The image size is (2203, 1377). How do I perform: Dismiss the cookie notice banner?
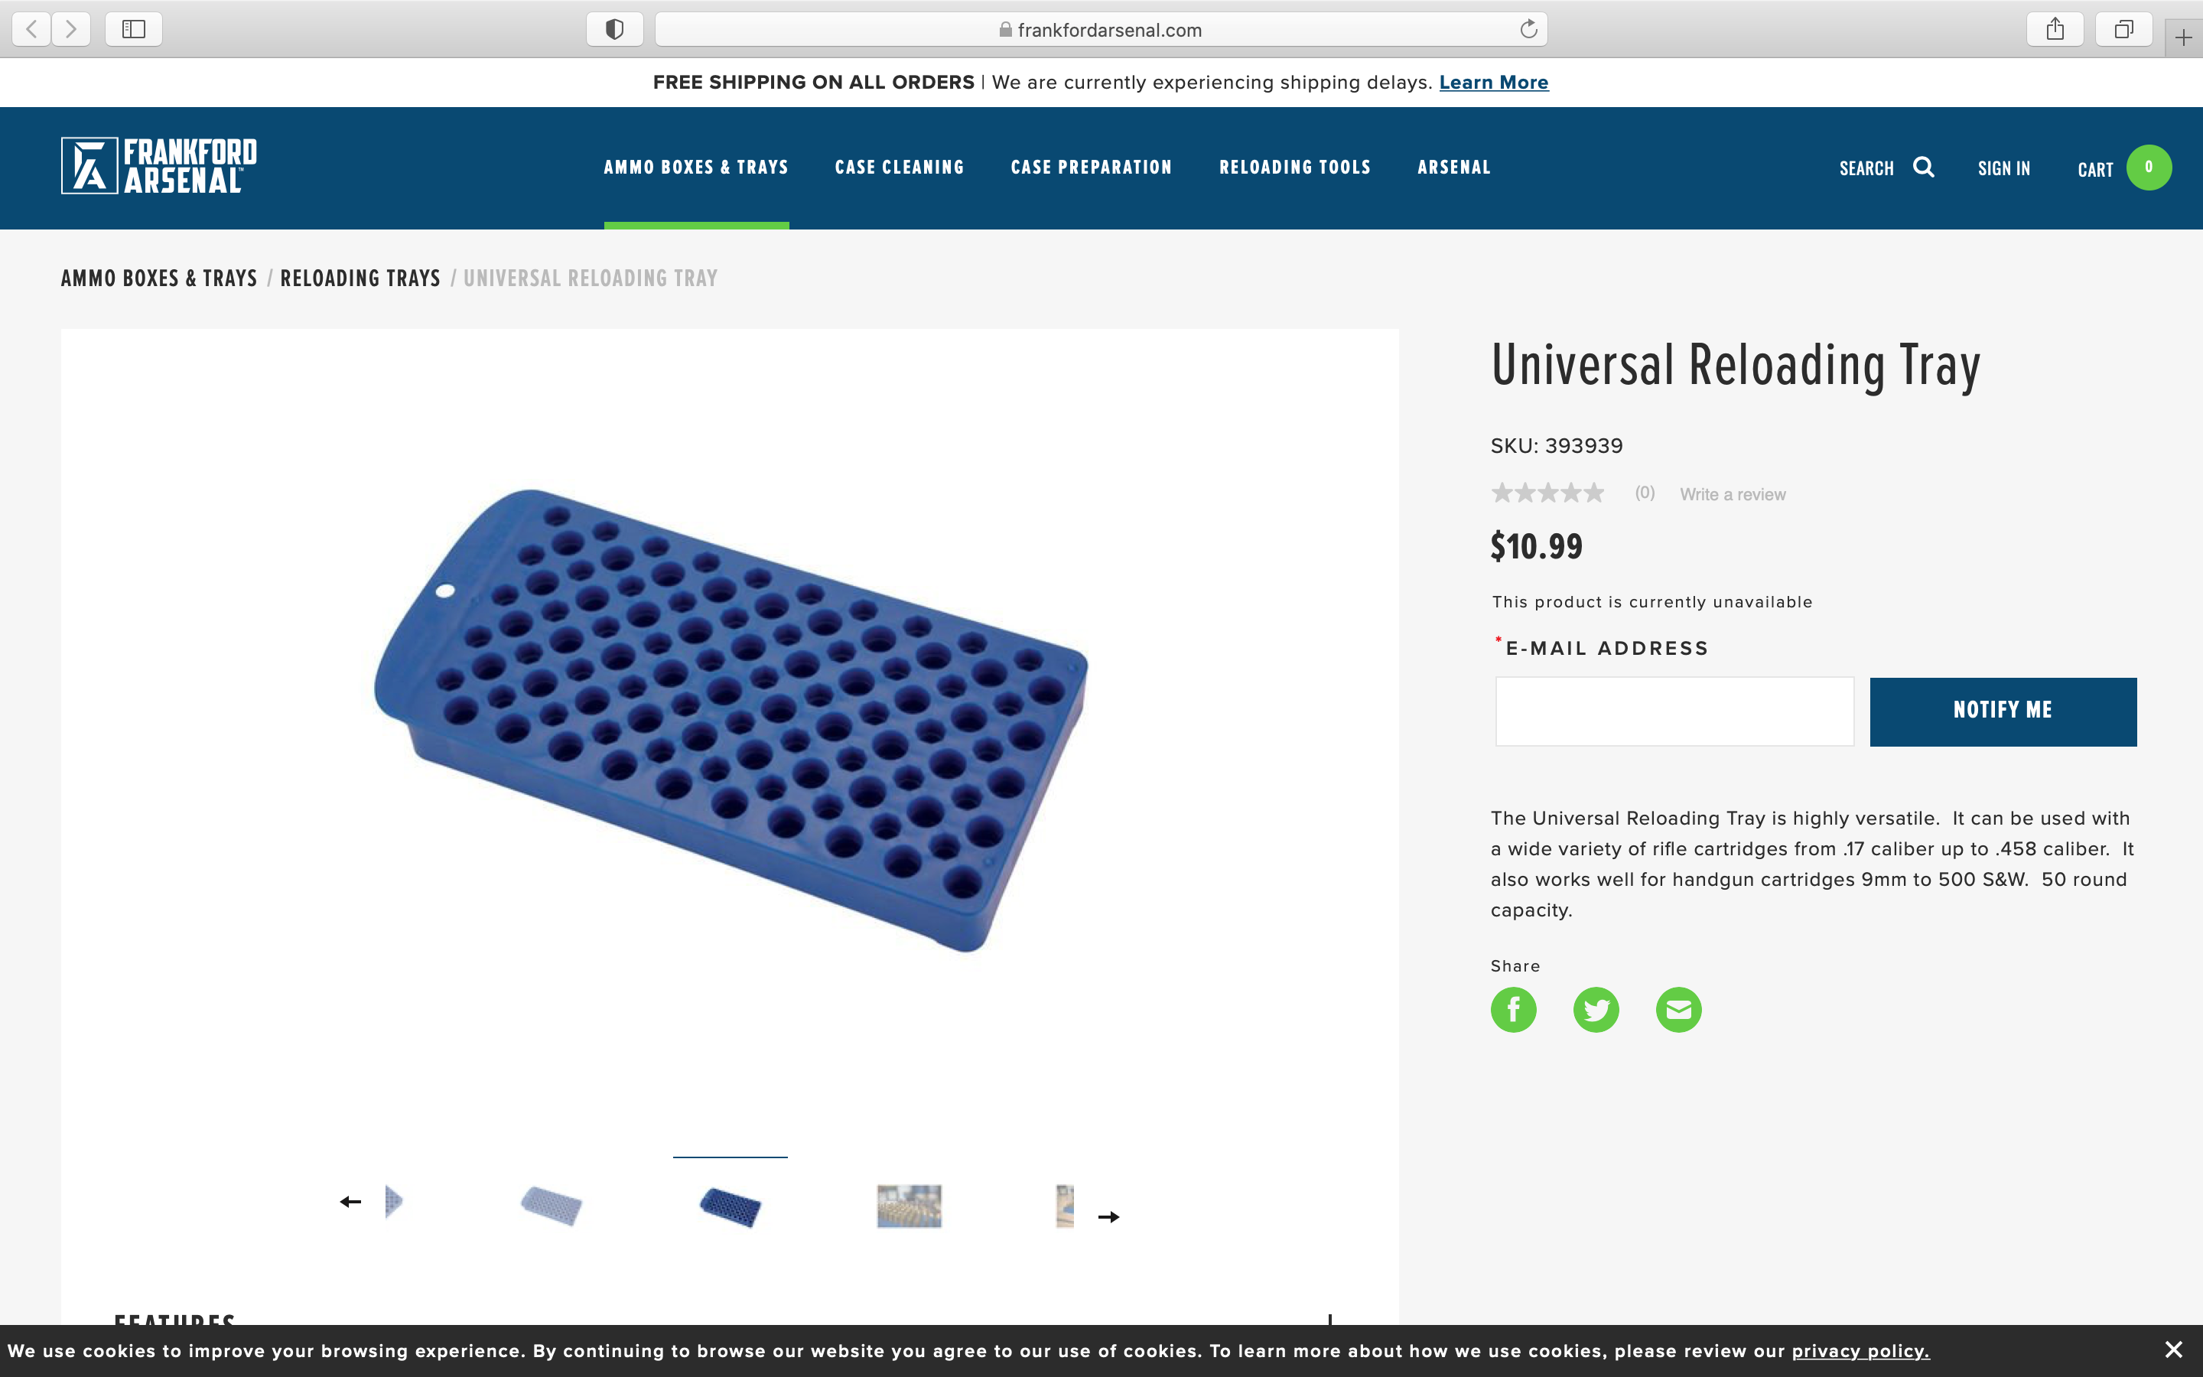coord(2173,1349)
